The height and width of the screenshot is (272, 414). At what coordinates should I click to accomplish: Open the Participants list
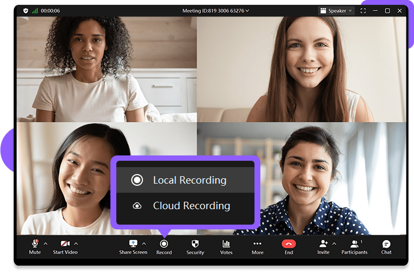354,247
